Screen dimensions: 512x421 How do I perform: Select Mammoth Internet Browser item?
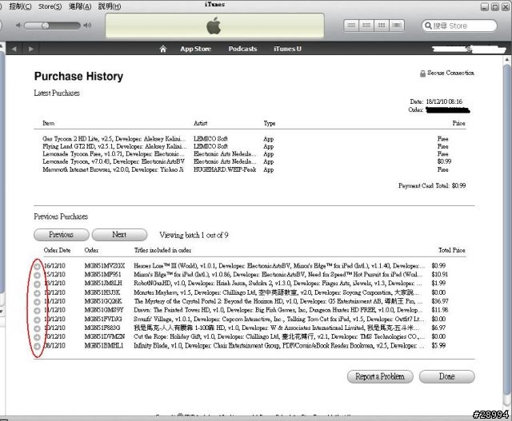click(x=113, y=169)
